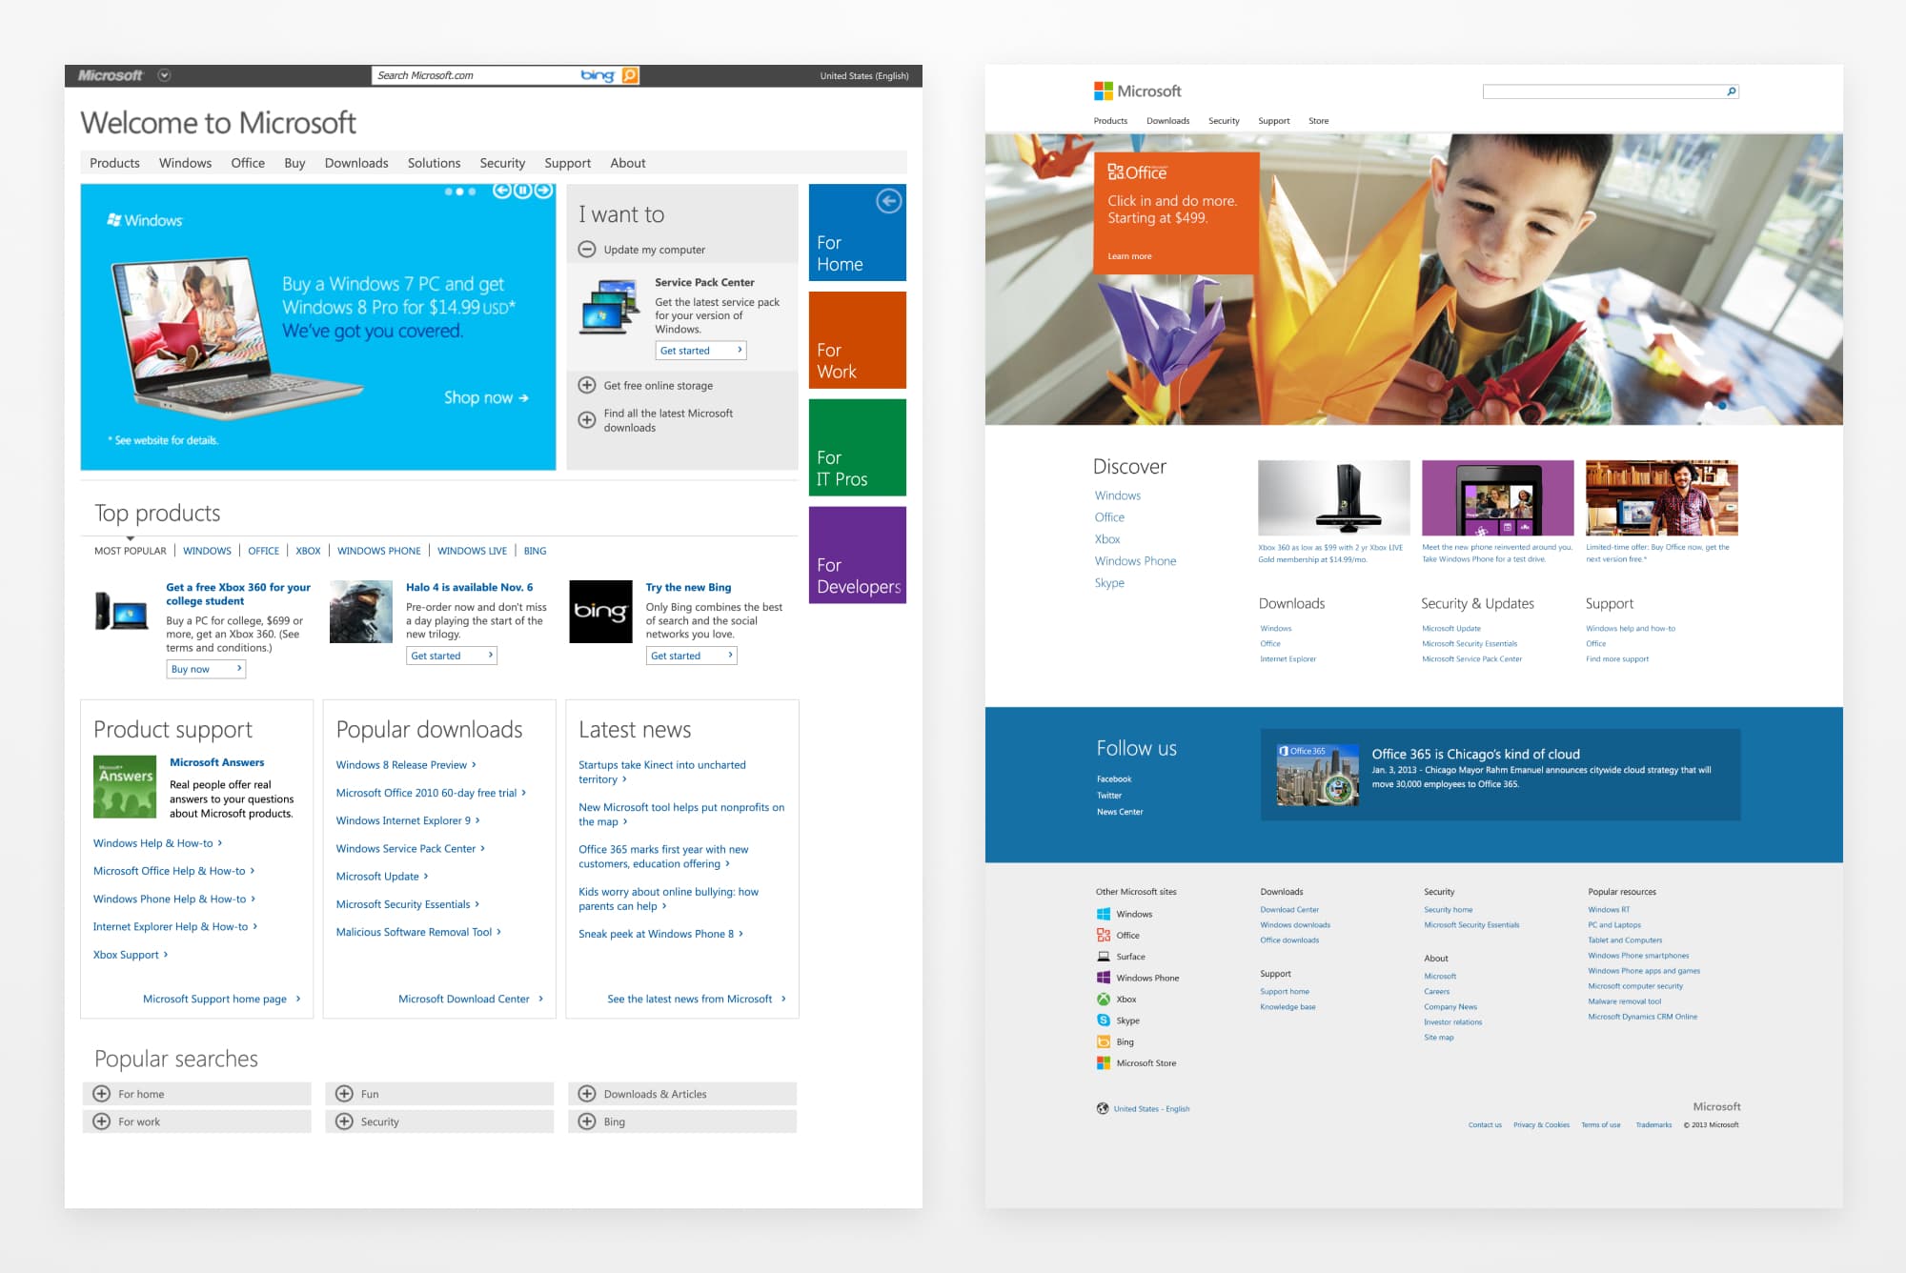Expand 'Get free online storage'
The image size is (1906, 1273).
[x=587, y=386]
